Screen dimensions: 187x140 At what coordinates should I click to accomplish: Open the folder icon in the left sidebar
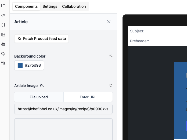click(3, 6)
